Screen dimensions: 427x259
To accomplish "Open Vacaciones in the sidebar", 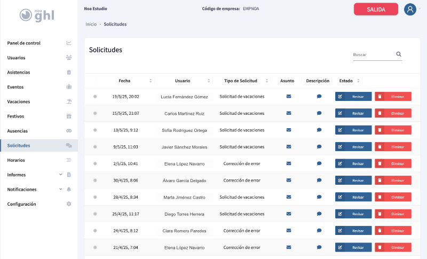I will [x=19, y=101].
